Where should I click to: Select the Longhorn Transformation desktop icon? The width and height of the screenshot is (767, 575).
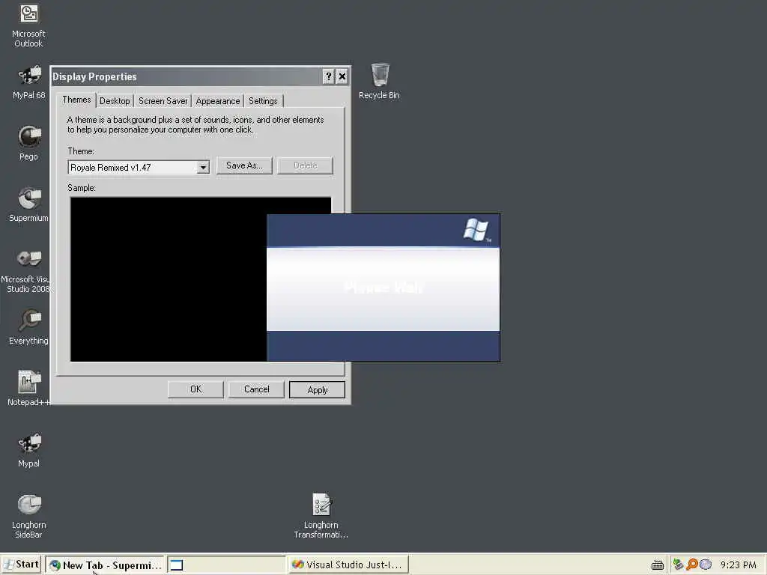[321, 517]
